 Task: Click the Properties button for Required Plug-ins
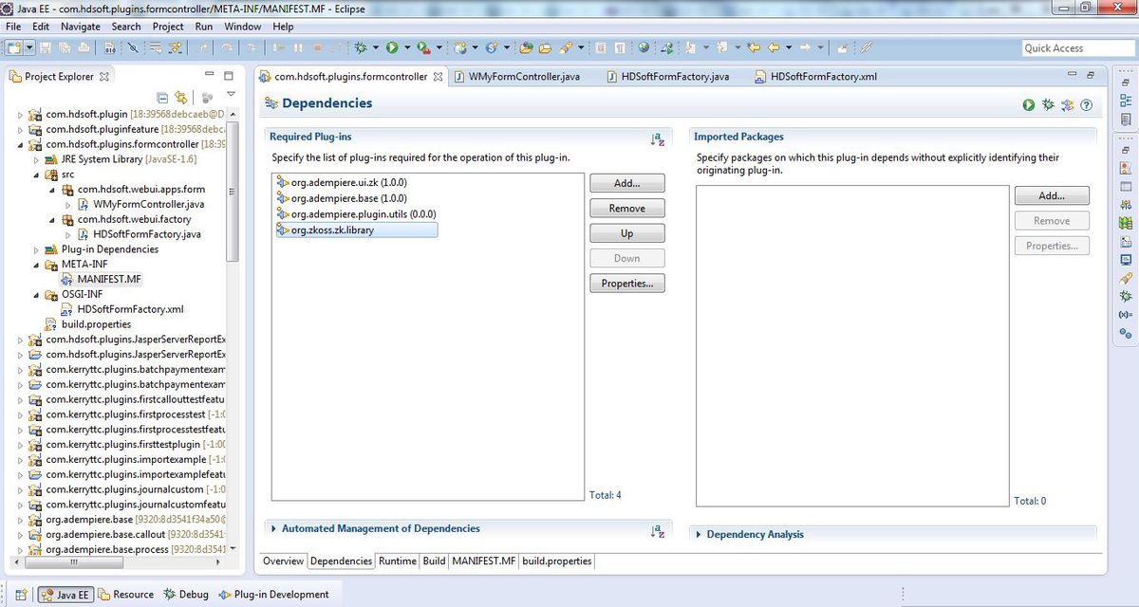coord(626,284)
